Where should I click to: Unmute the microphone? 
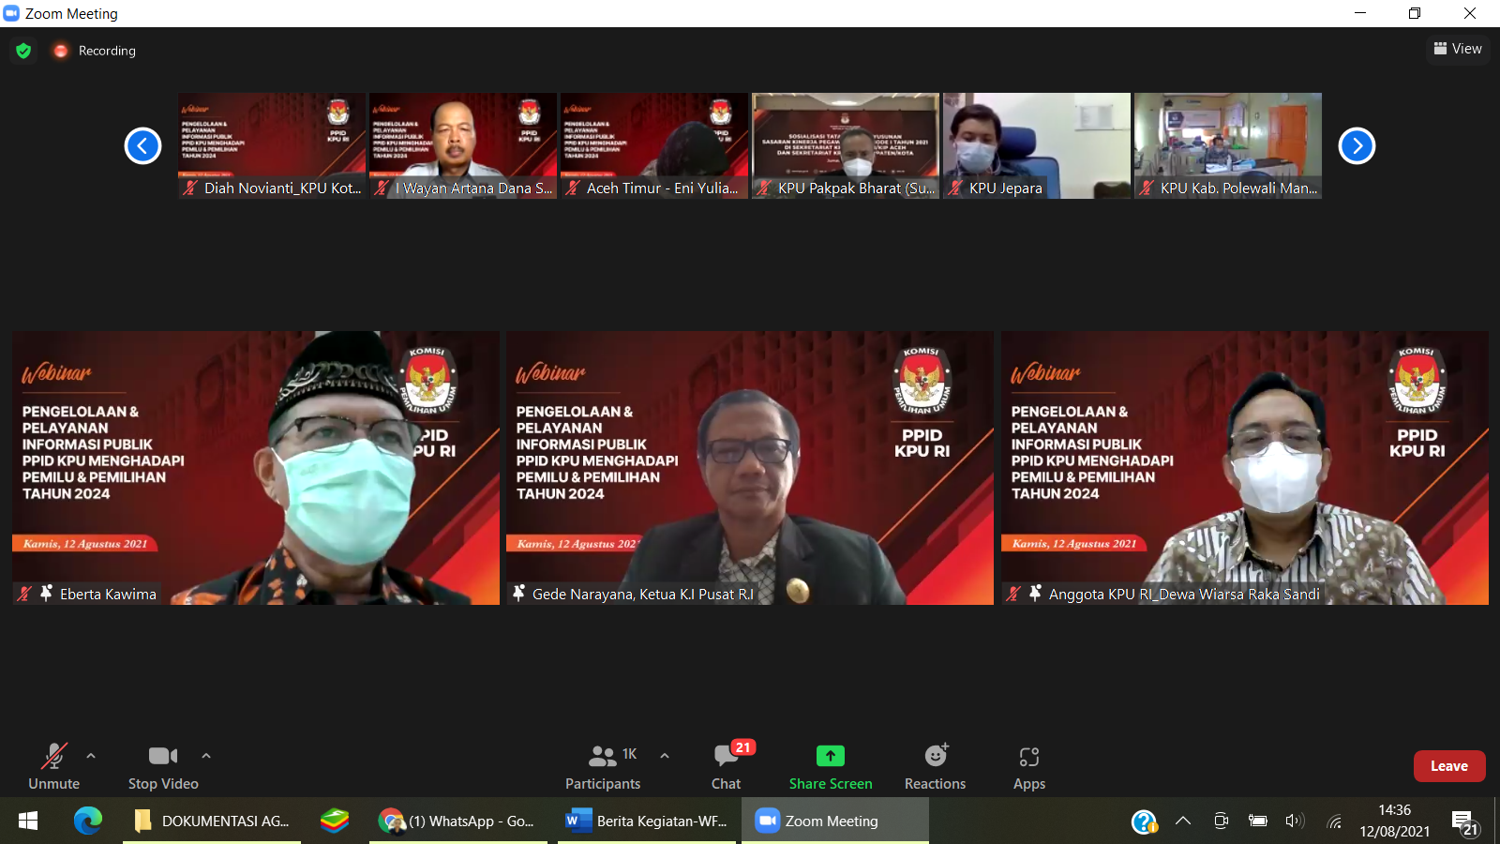(53, 756)
